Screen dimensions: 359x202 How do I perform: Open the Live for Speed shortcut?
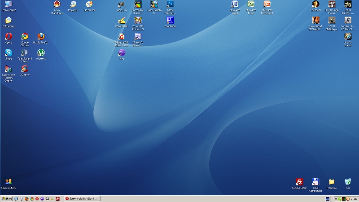coord(348,40)
